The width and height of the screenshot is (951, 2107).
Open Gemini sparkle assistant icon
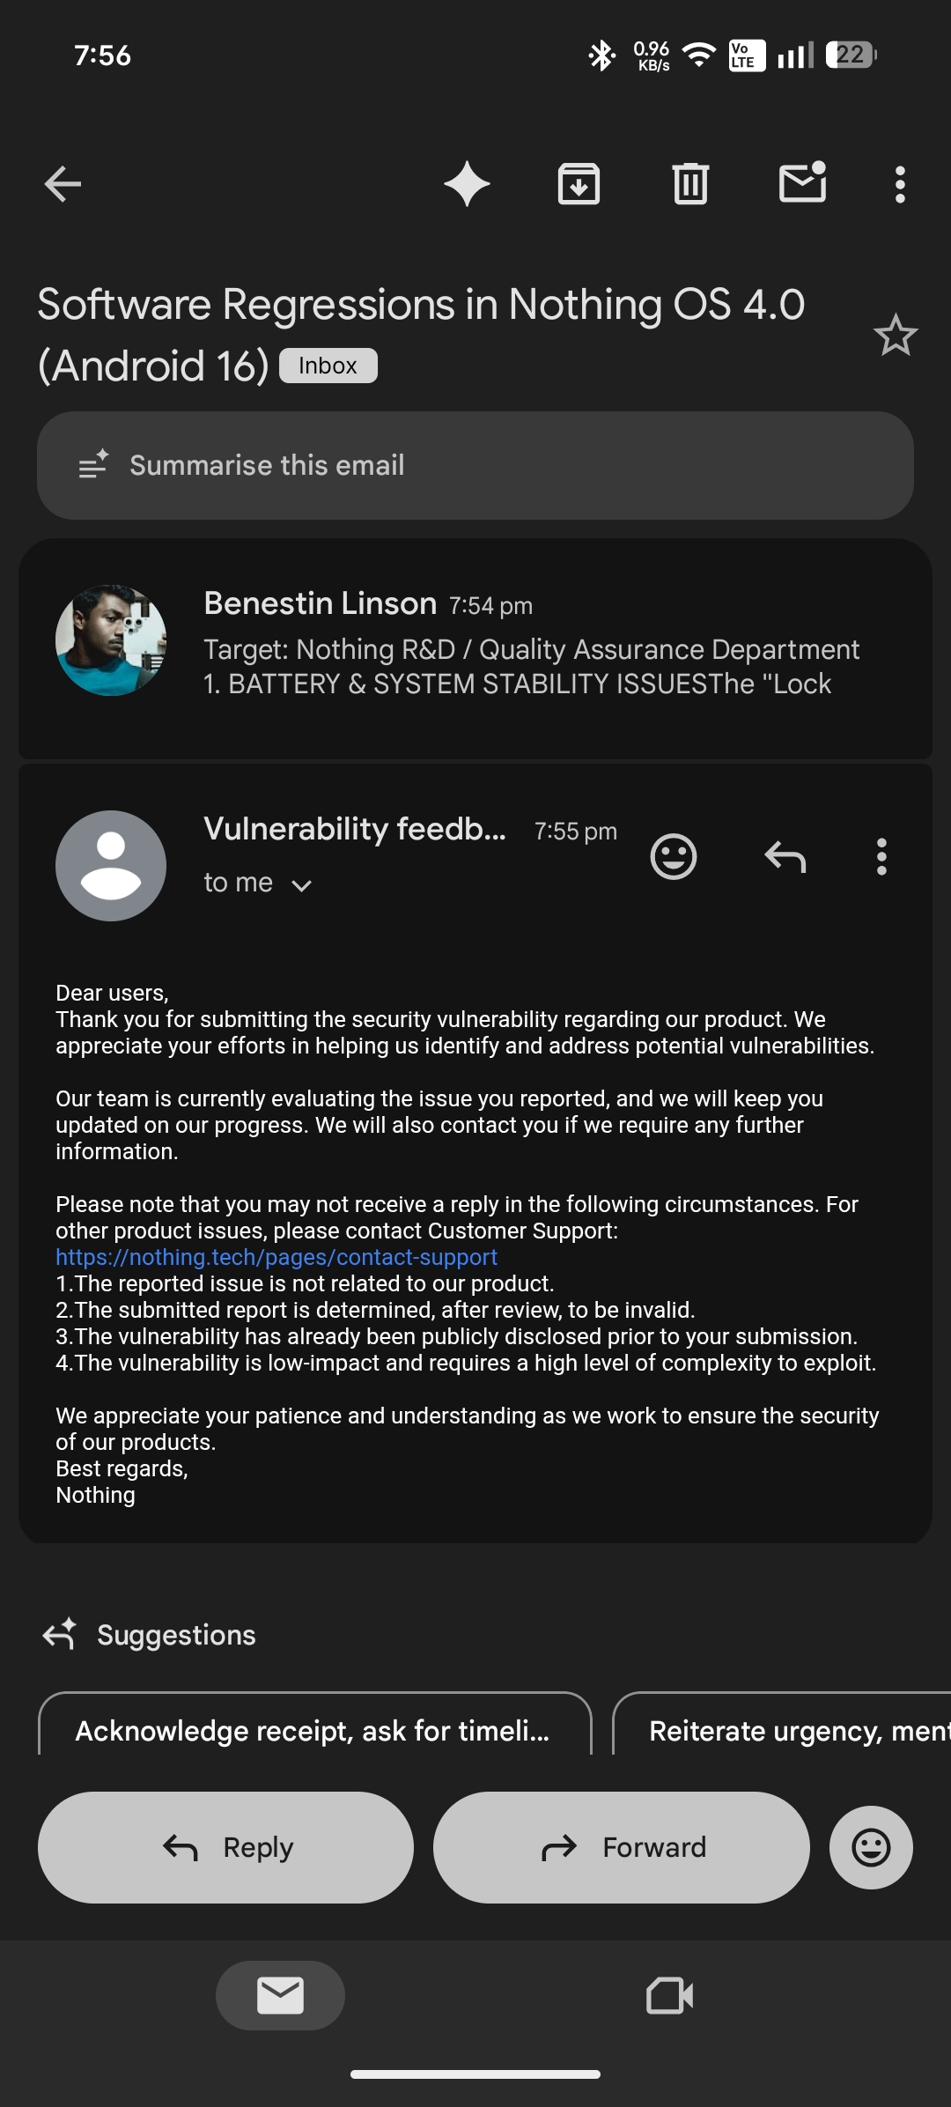pyautogui.click(x=467, y=184)
